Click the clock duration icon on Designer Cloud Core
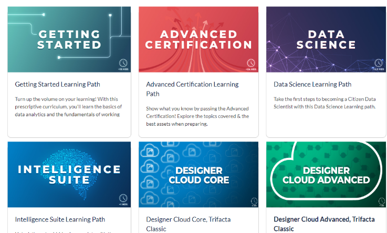Screen dimensions: 387x233 coord(254,201)
